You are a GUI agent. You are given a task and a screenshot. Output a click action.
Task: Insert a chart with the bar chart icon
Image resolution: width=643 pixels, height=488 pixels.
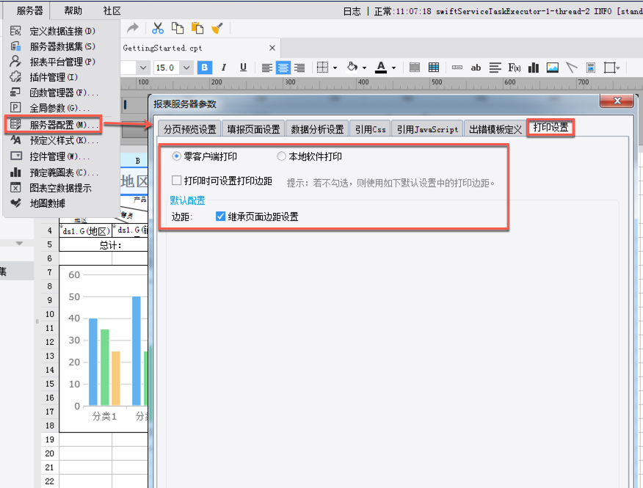coord(534,68)
